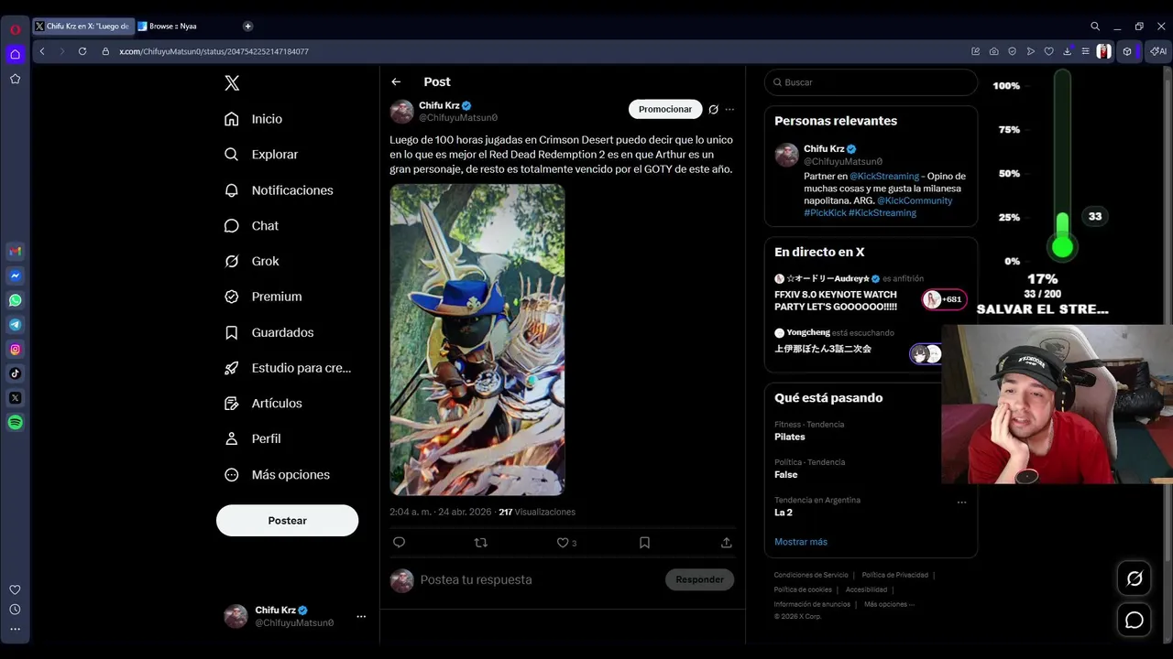Open post more options ellipsis
This screenshot has height=659, width=1173.
[x=729, y=110]
